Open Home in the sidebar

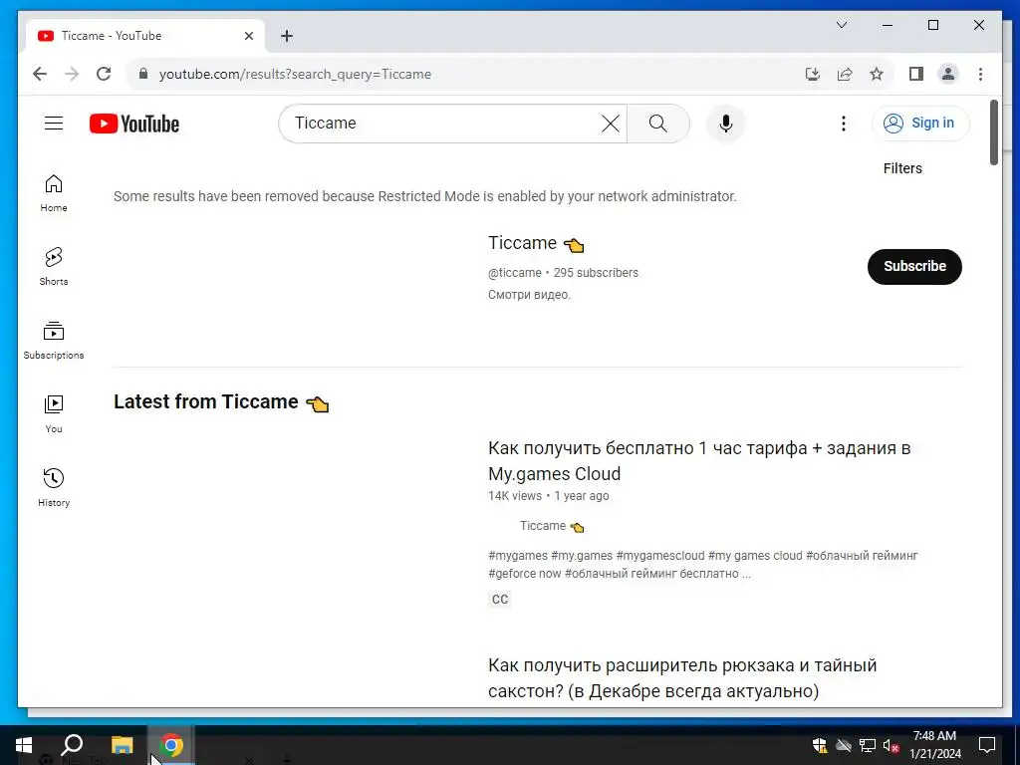(54, 193)
